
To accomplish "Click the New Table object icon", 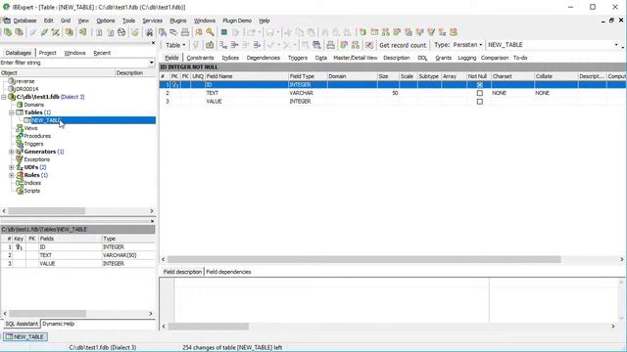I will [374, 32].
